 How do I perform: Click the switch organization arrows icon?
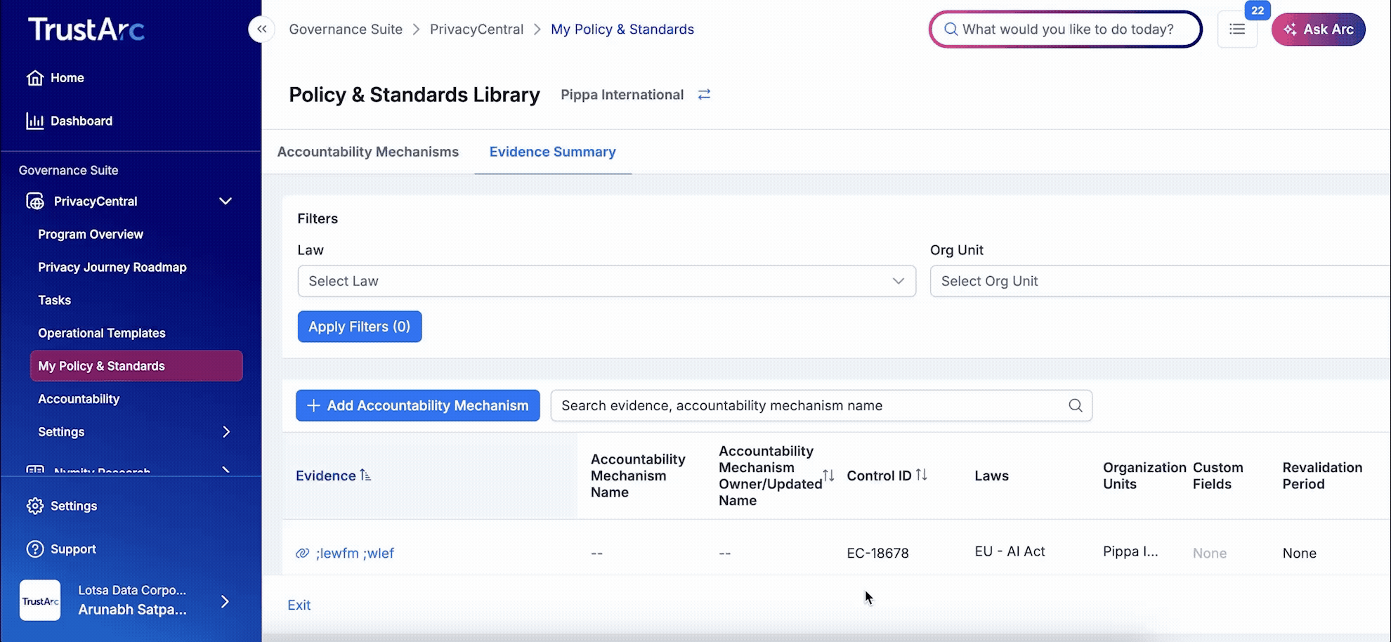704,95
